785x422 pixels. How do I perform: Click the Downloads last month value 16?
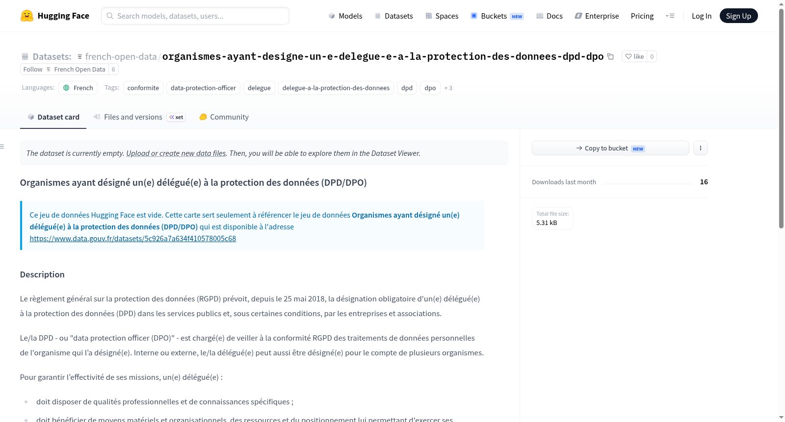pyautogui.click(x=704, y=182)
